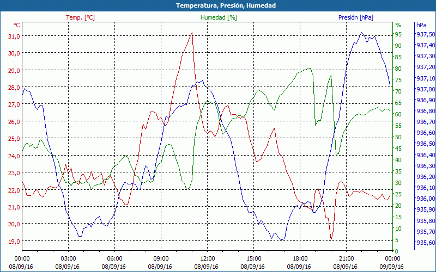Pick the 29,0 temperature axis value
436x272 pixels.
tap(14, 71)
